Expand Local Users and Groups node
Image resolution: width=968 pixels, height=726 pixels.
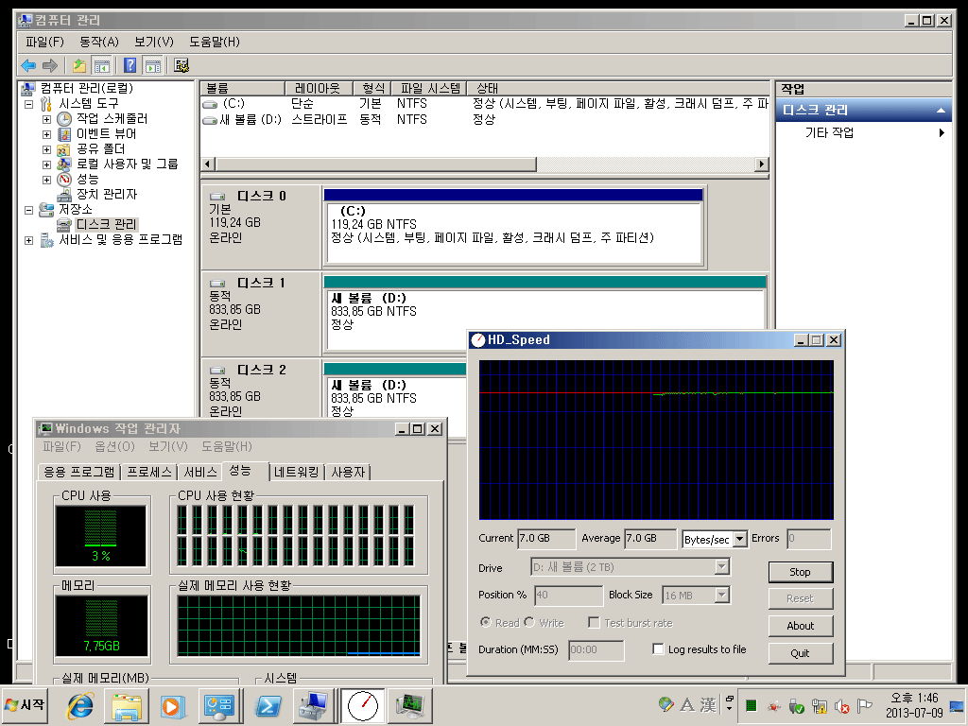(46, 164)
